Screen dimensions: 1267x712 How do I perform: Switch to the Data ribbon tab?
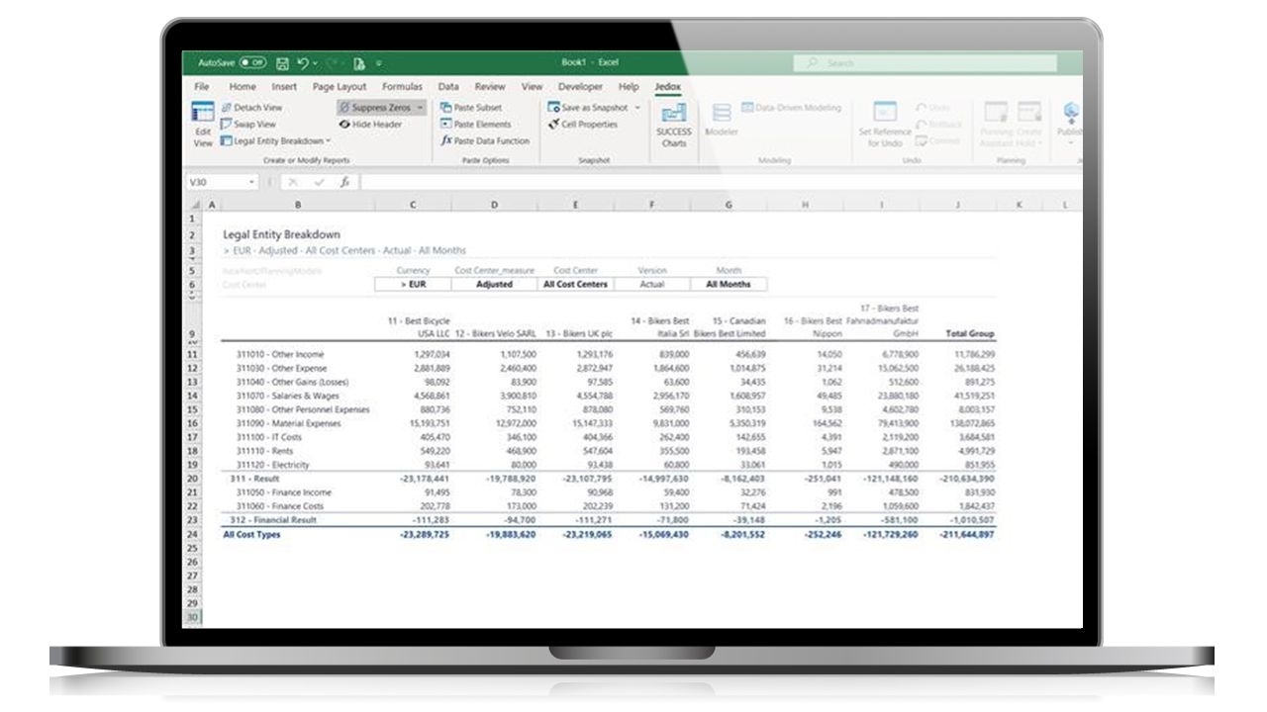[x=448, y=87]
